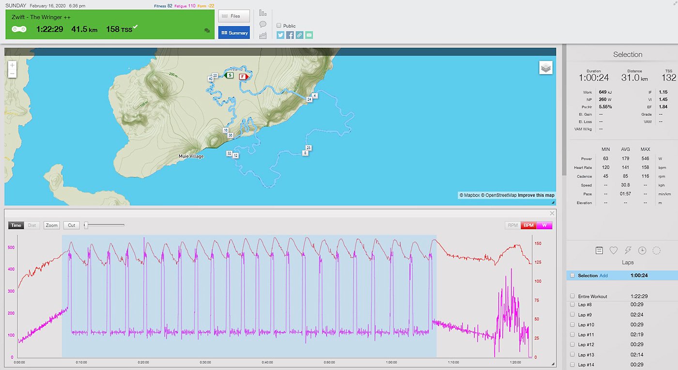The width and height of the screenshot is (678, 370).
Task: Switch chart axis to Dist
Action: pyautogui.click(x=32, y=225)
